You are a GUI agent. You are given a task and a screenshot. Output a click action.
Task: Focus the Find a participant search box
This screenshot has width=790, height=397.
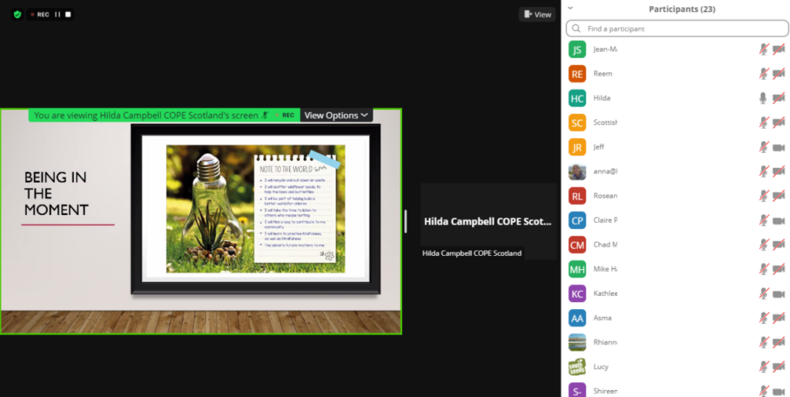pos(677,29)
